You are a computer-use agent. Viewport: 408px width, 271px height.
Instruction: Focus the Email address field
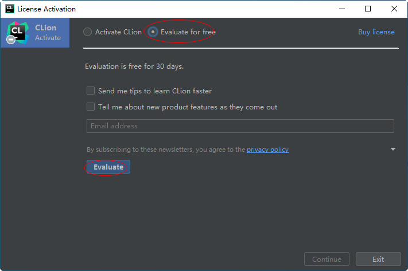(x=240, y=126)
